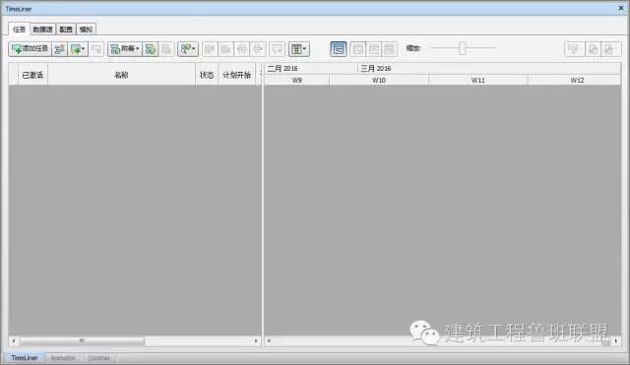Click the W11 week header
This screenshot has width=630, height=365.
[x=478, y=80]
